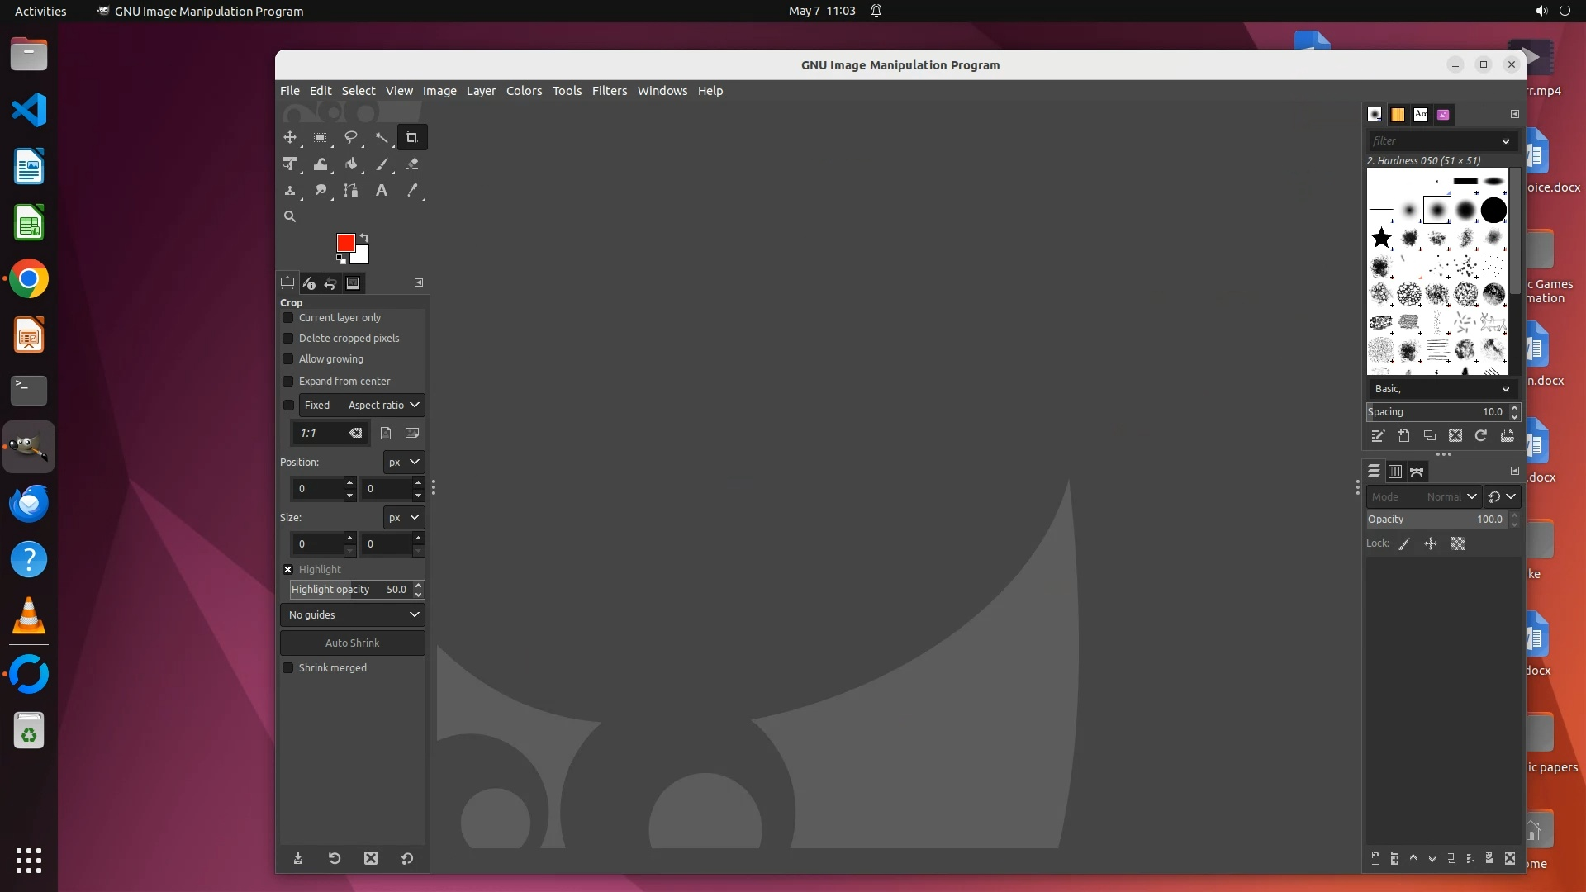Screen dimensions: 1586x892
Task: Open the Colors menu
Action: tap(524, 91)
